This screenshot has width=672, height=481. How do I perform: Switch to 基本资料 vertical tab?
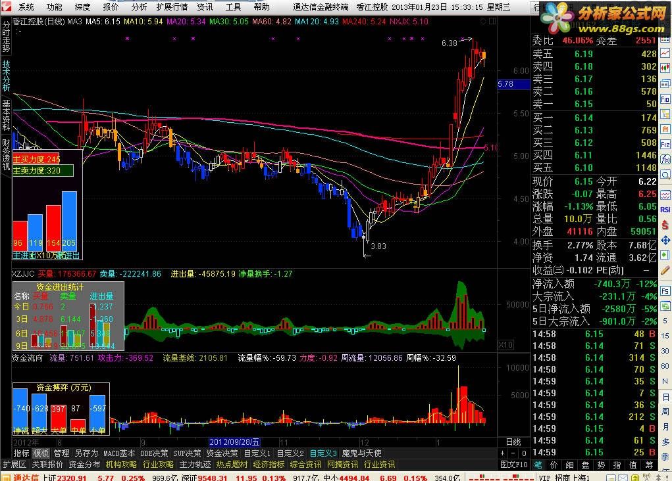pyautogui.click(x=6, y=115)
